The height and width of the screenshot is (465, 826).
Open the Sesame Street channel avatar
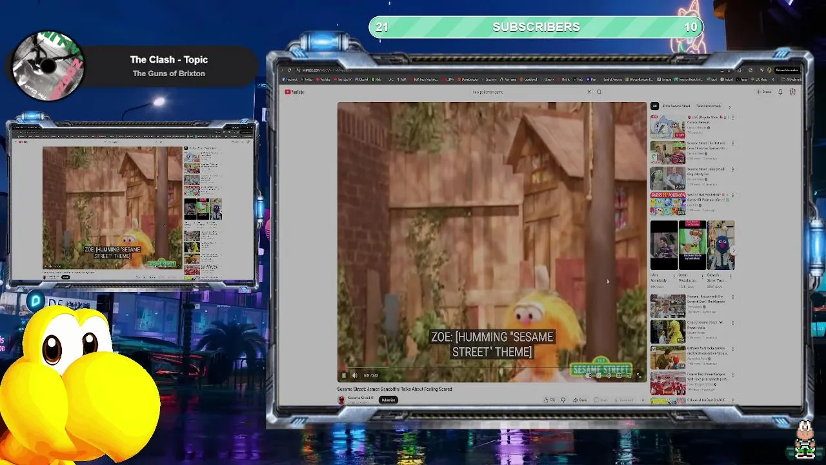click(341, 400)
